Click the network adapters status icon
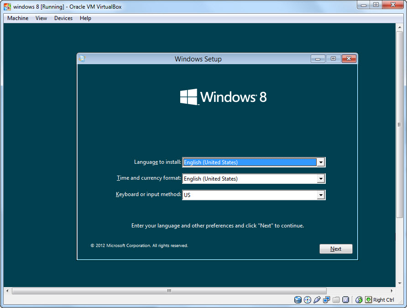This screenshot has width=407, height=308. (327, 300)
